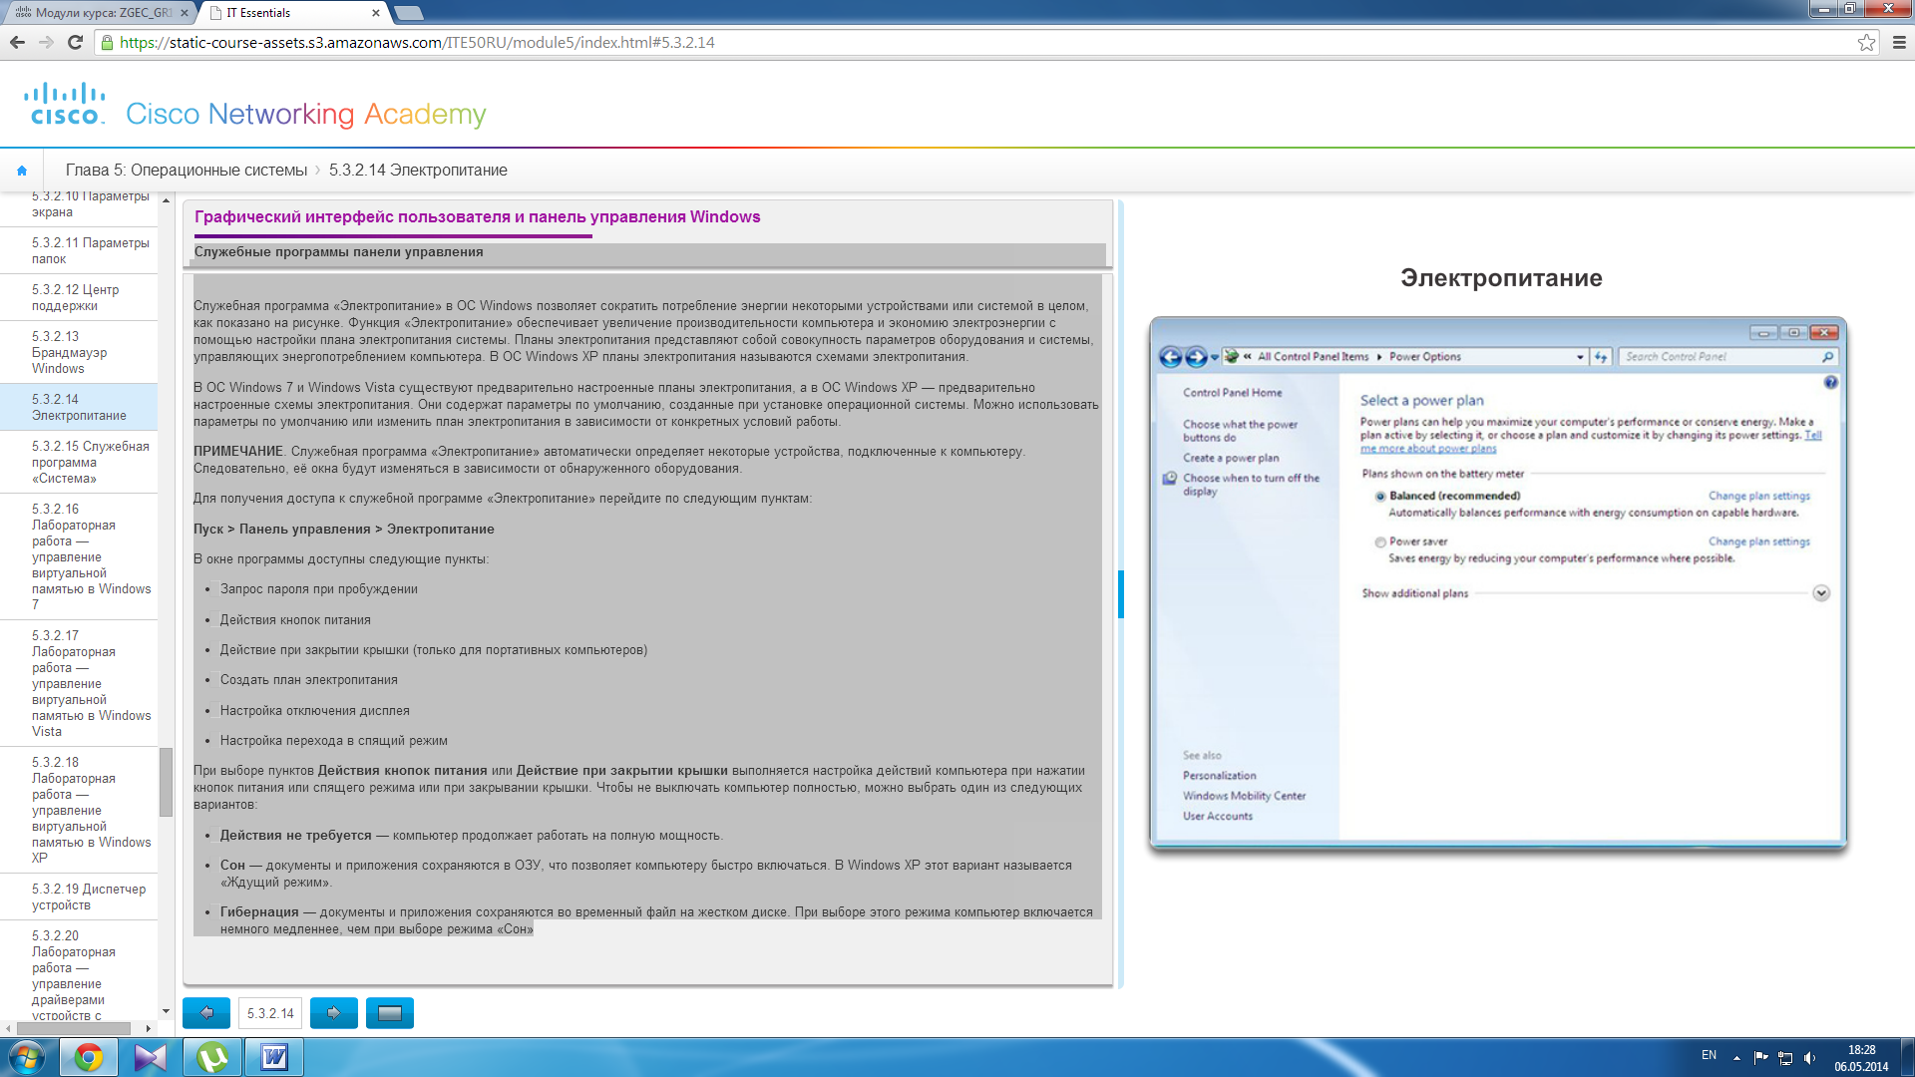Viewport: 1915px width, 1077px height.
Task: Click the address bar URL
Action: (417, 42)
